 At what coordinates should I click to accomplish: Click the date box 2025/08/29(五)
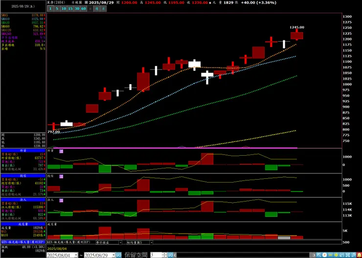click(23, 6)
